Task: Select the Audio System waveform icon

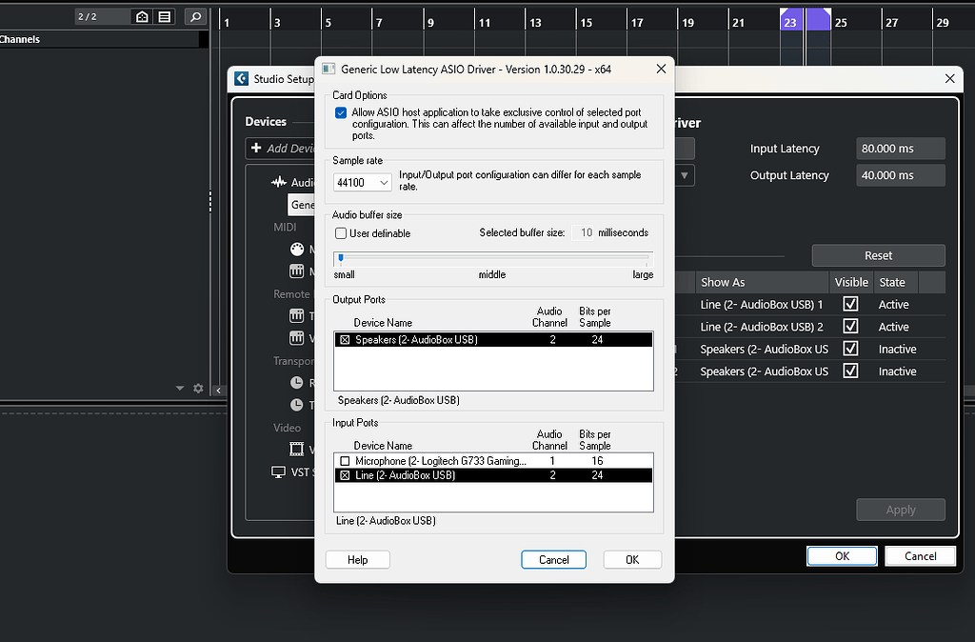Action: 279,183
